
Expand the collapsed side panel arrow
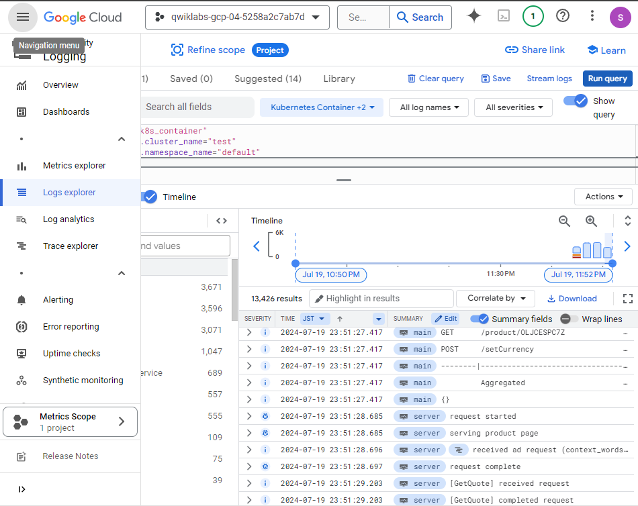21,489
